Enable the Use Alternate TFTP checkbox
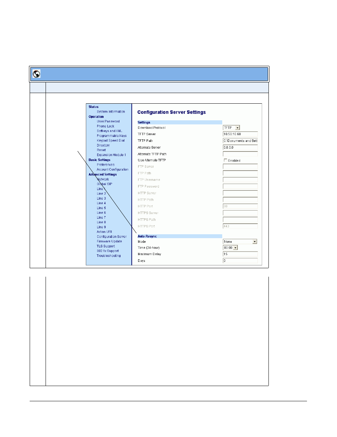 point(225,160)
